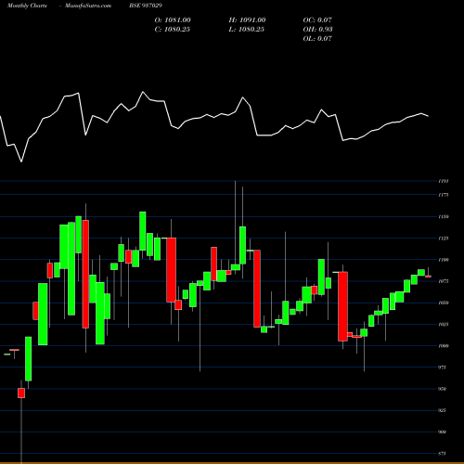Click the end point of the white indicator line
This screenshot has width=464, height=464.
tap(429, 116)
